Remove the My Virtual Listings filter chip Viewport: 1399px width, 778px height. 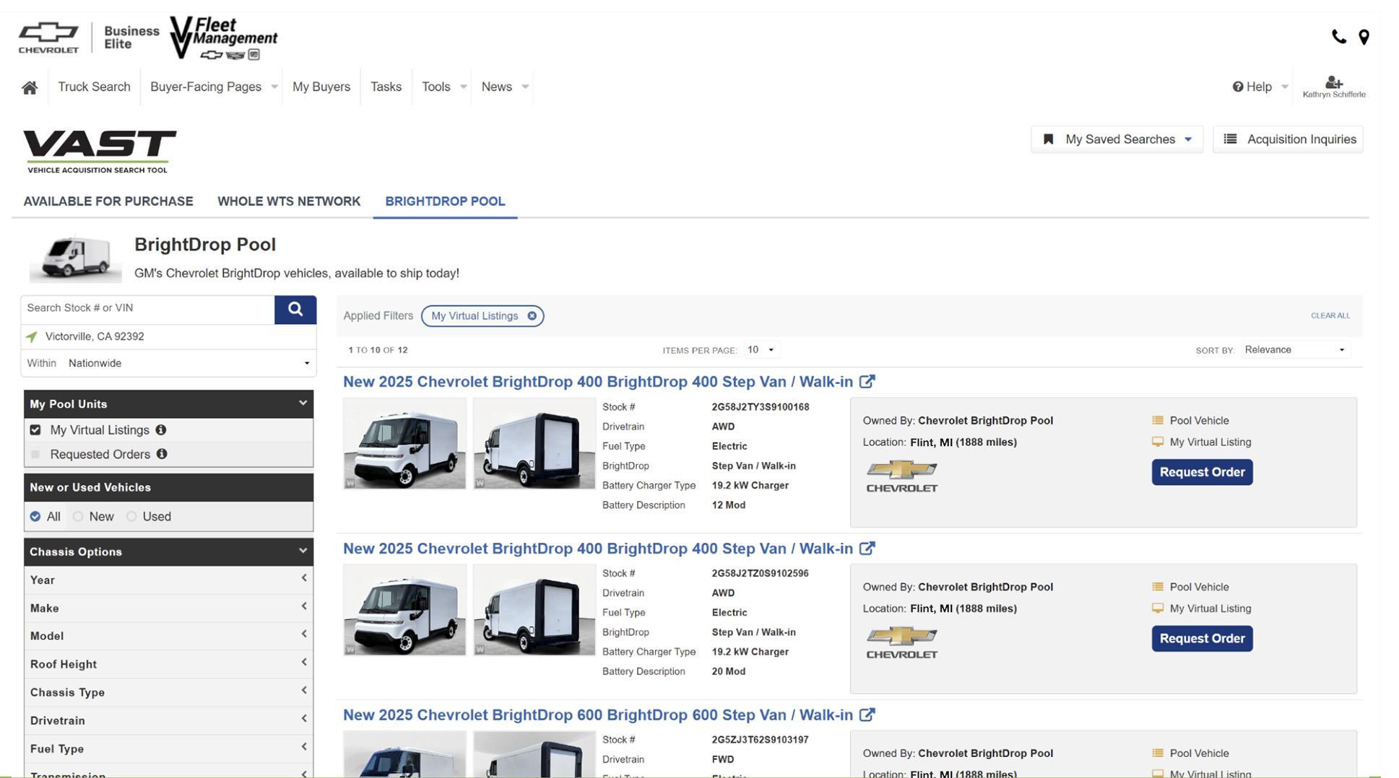pos(532,316)
